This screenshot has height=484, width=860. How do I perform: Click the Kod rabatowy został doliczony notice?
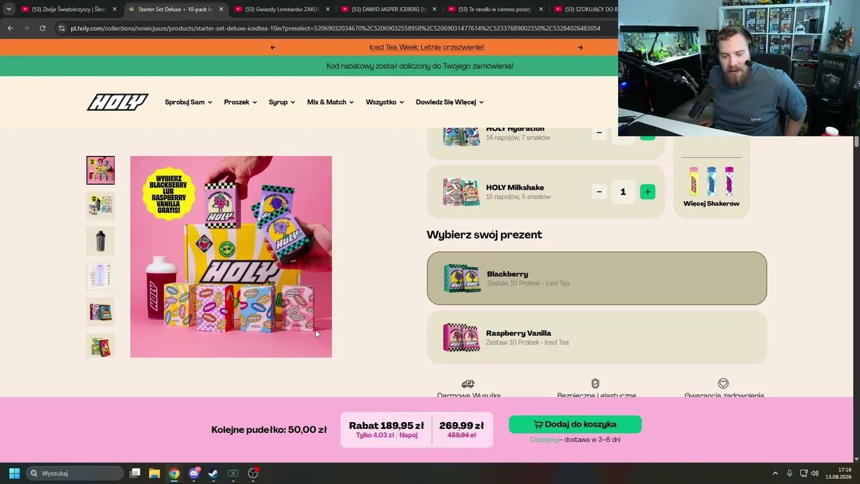click(420, 67)
